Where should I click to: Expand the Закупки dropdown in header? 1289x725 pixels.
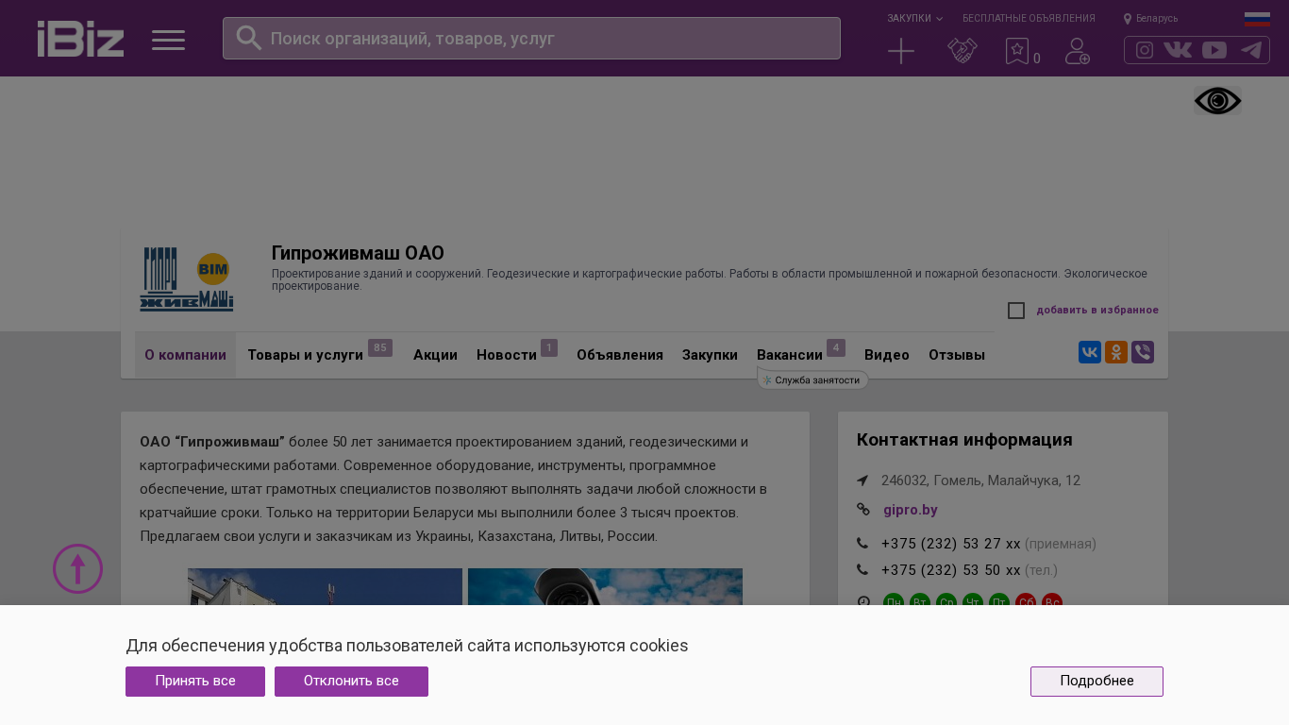(x=914, y=18)
